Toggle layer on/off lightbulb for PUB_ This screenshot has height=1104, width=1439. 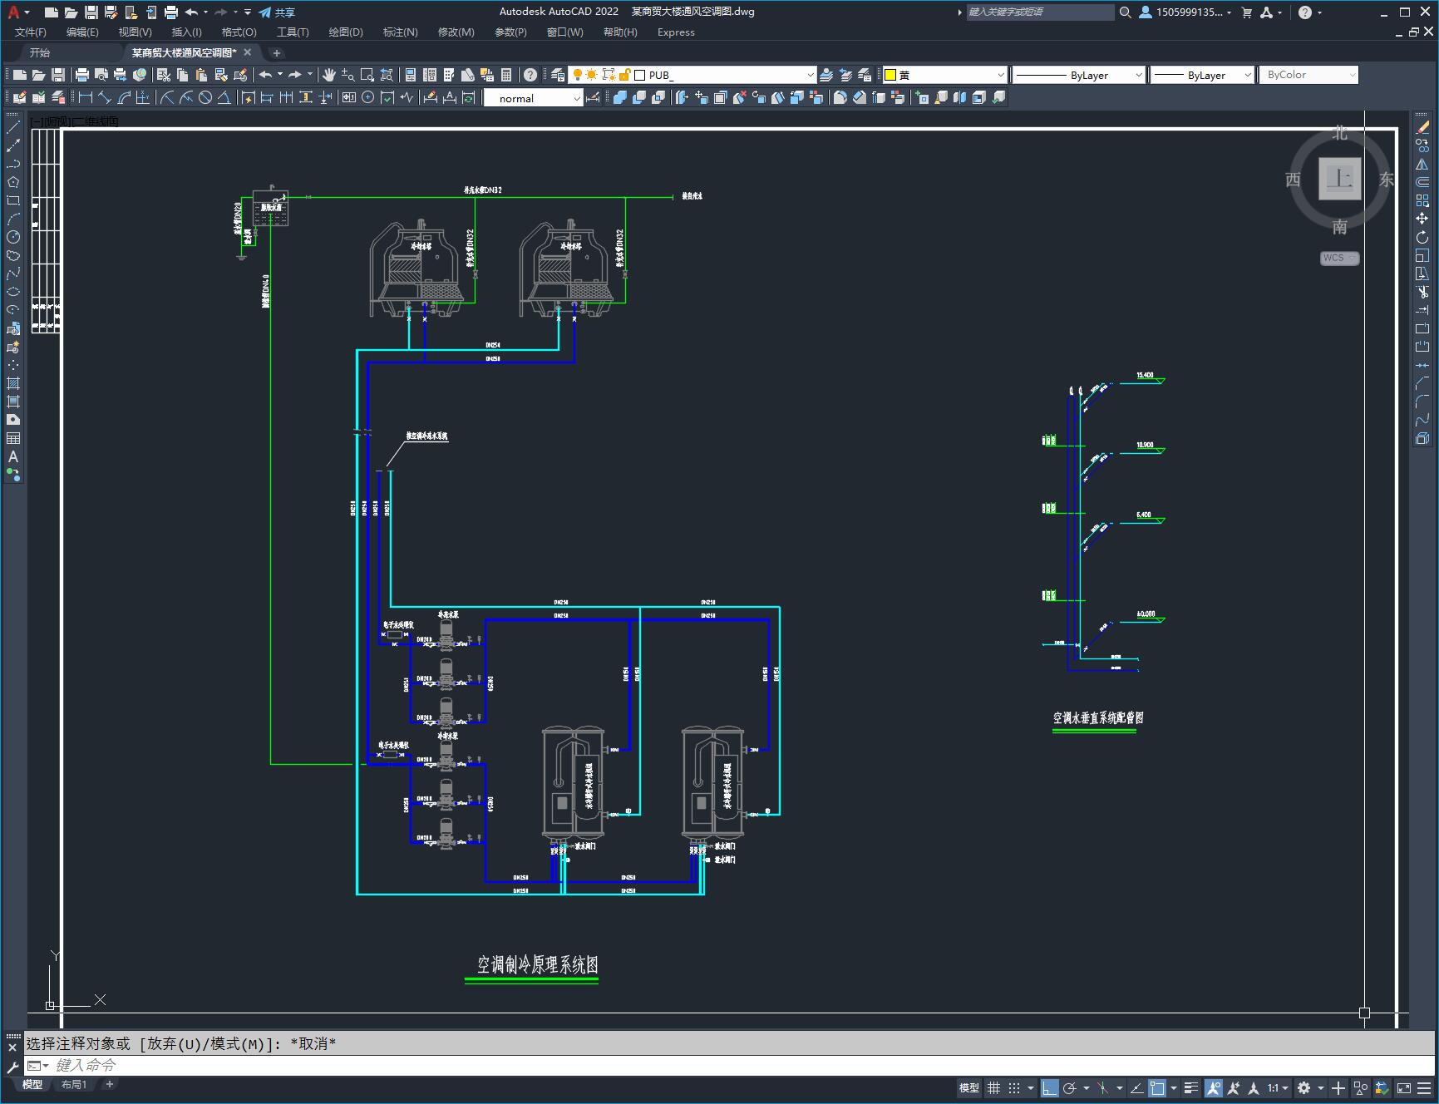(x=577, y=75)
